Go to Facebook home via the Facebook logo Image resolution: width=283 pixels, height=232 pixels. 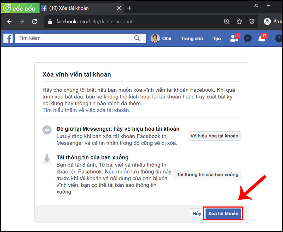7,38
